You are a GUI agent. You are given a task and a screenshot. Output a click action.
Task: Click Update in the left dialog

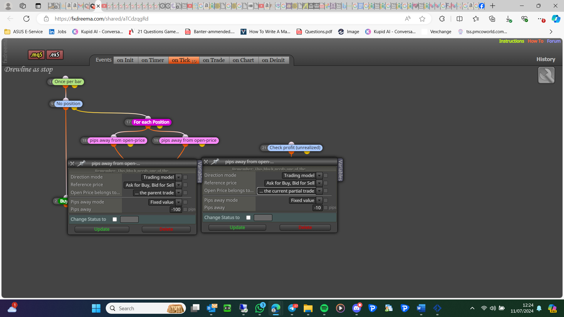(x=102, y=229)
